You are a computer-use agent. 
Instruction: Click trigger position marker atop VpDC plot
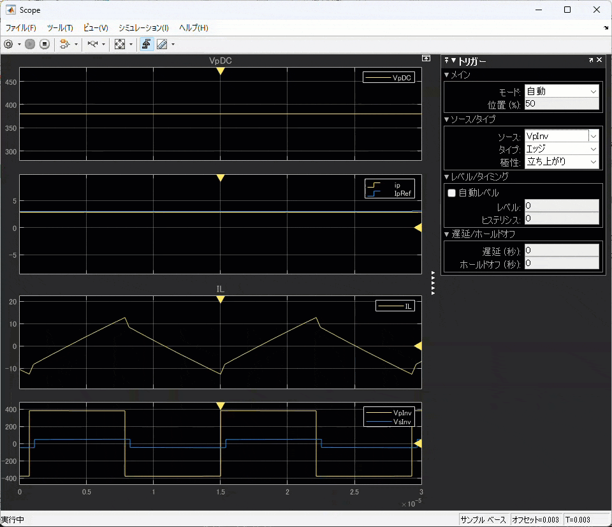(221, 71)
